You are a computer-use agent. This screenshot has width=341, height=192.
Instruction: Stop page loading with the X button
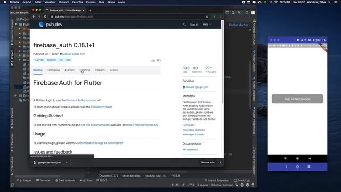(45, 17)
